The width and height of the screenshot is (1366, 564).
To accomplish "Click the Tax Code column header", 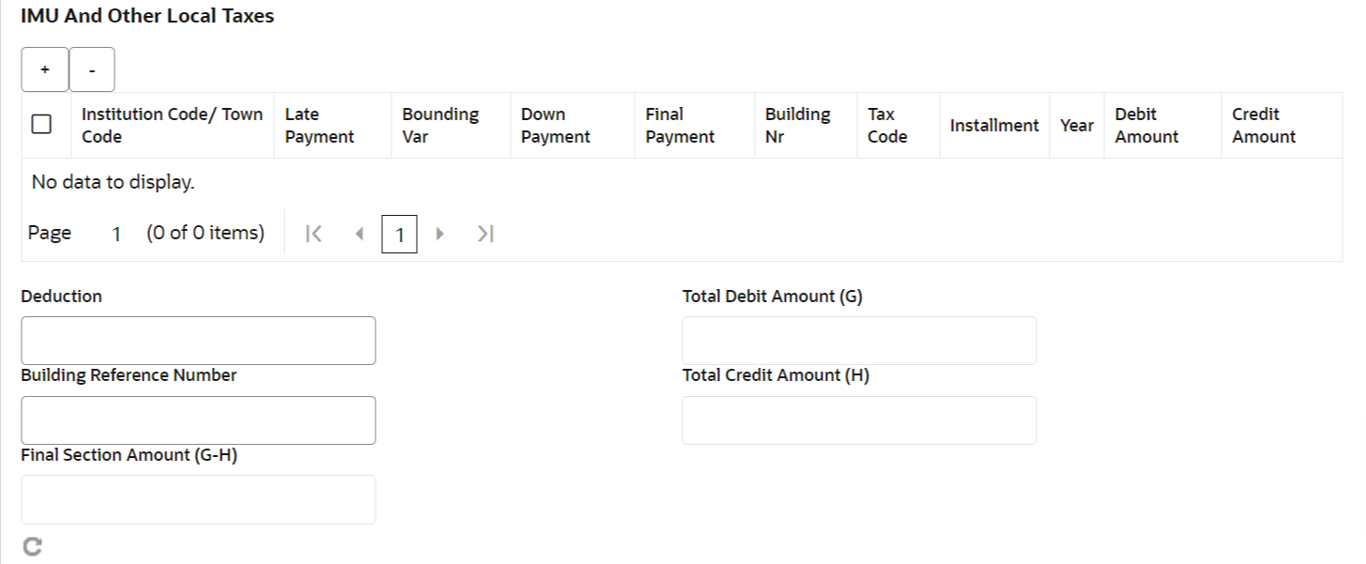I will click(x=887, y=125).
